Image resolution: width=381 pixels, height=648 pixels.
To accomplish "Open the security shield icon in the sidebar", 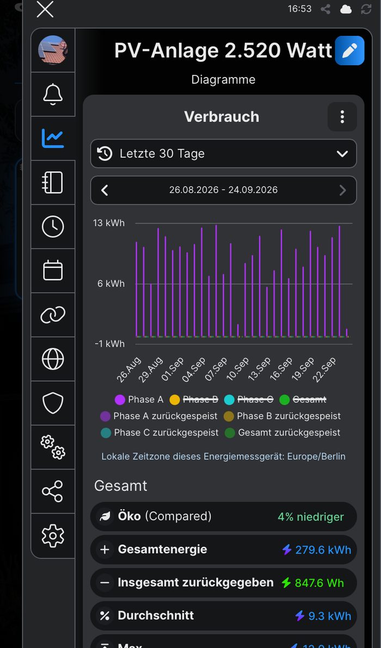I will (x=53, y=403).
